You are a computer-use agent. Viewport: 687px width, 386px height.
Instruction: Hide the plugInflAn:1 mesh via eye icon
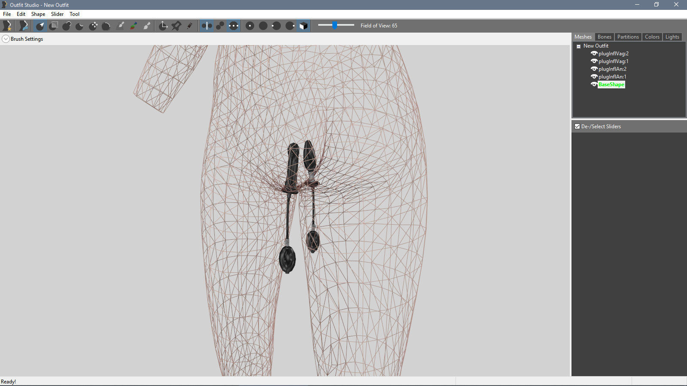pyautogui.click(x=594, y=77)
